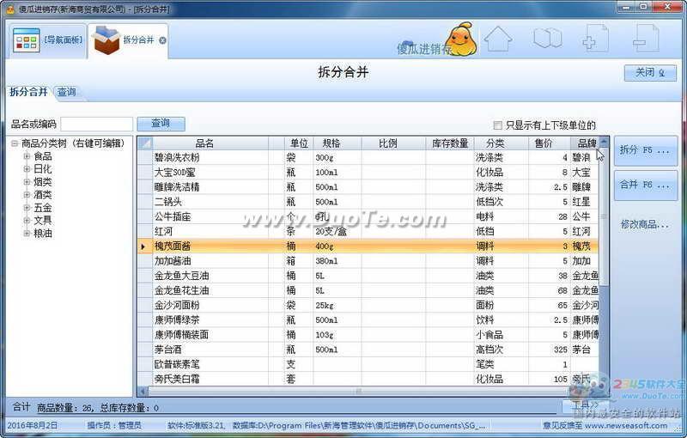Click the document plus icon in toolbar
Image resolution: width=687 pixels, height=438 pixels.
click(595, 39)
